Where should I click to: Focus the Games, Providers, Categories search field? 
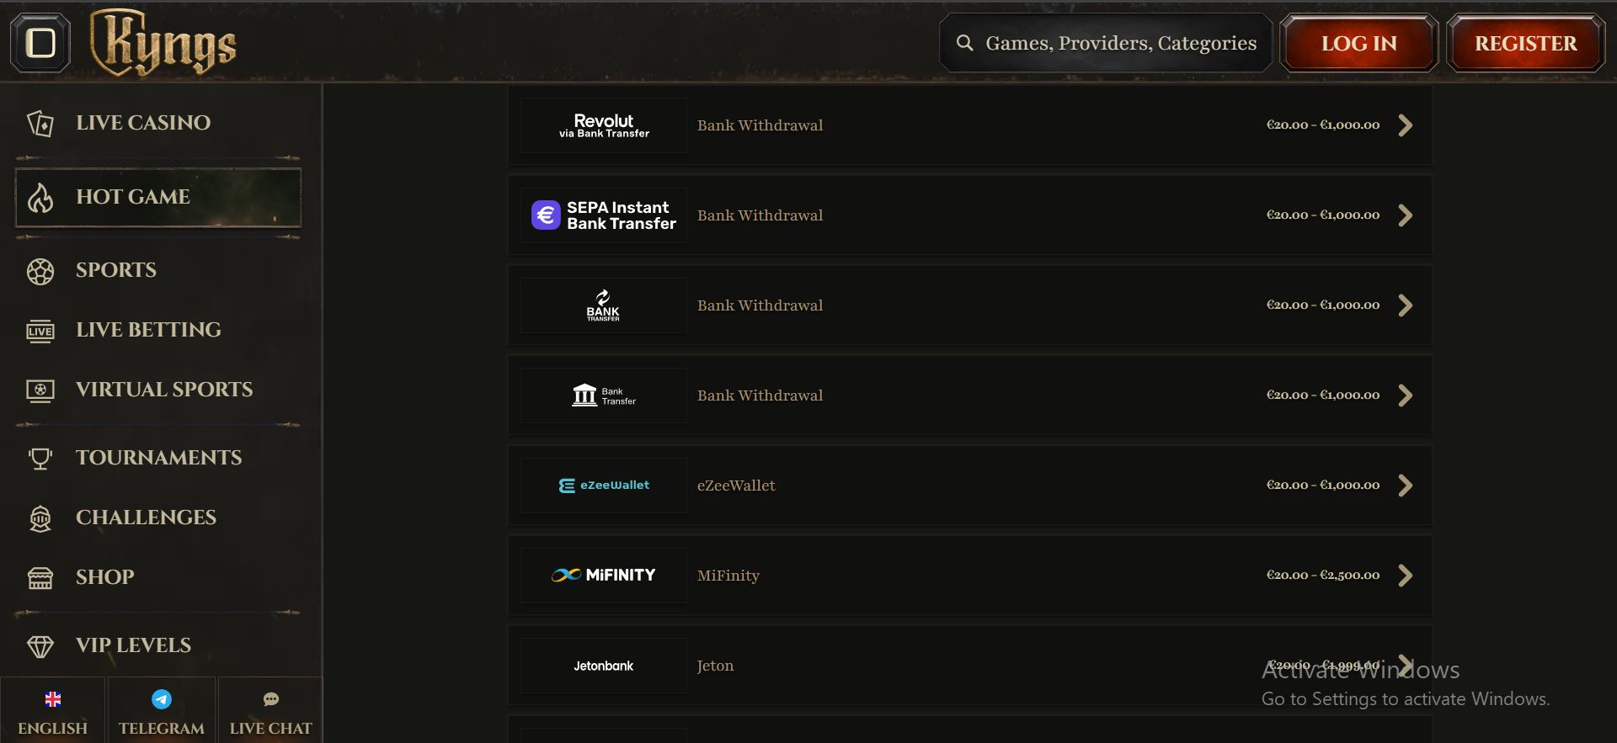tap(1106, 43)
